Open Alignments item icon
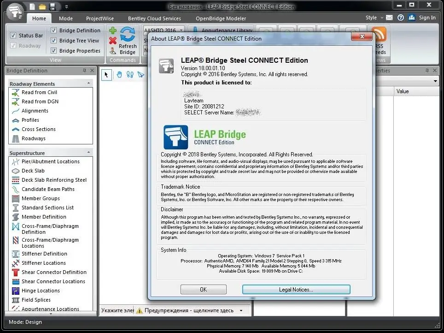This screenshot has height=333, width=444. pos(16,111)
